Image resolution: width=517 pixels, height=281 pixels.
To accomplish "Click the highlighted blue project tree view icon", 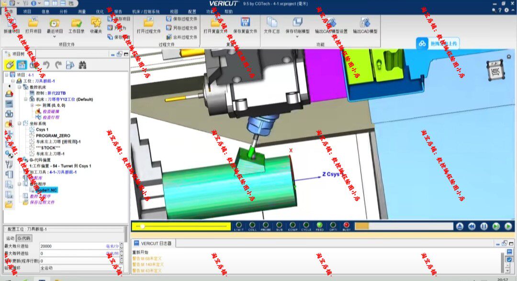I will pyautogui.click(x=22, y=65).
